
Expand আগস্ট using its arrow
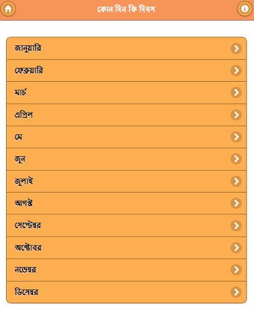click(x=236, y=203)
